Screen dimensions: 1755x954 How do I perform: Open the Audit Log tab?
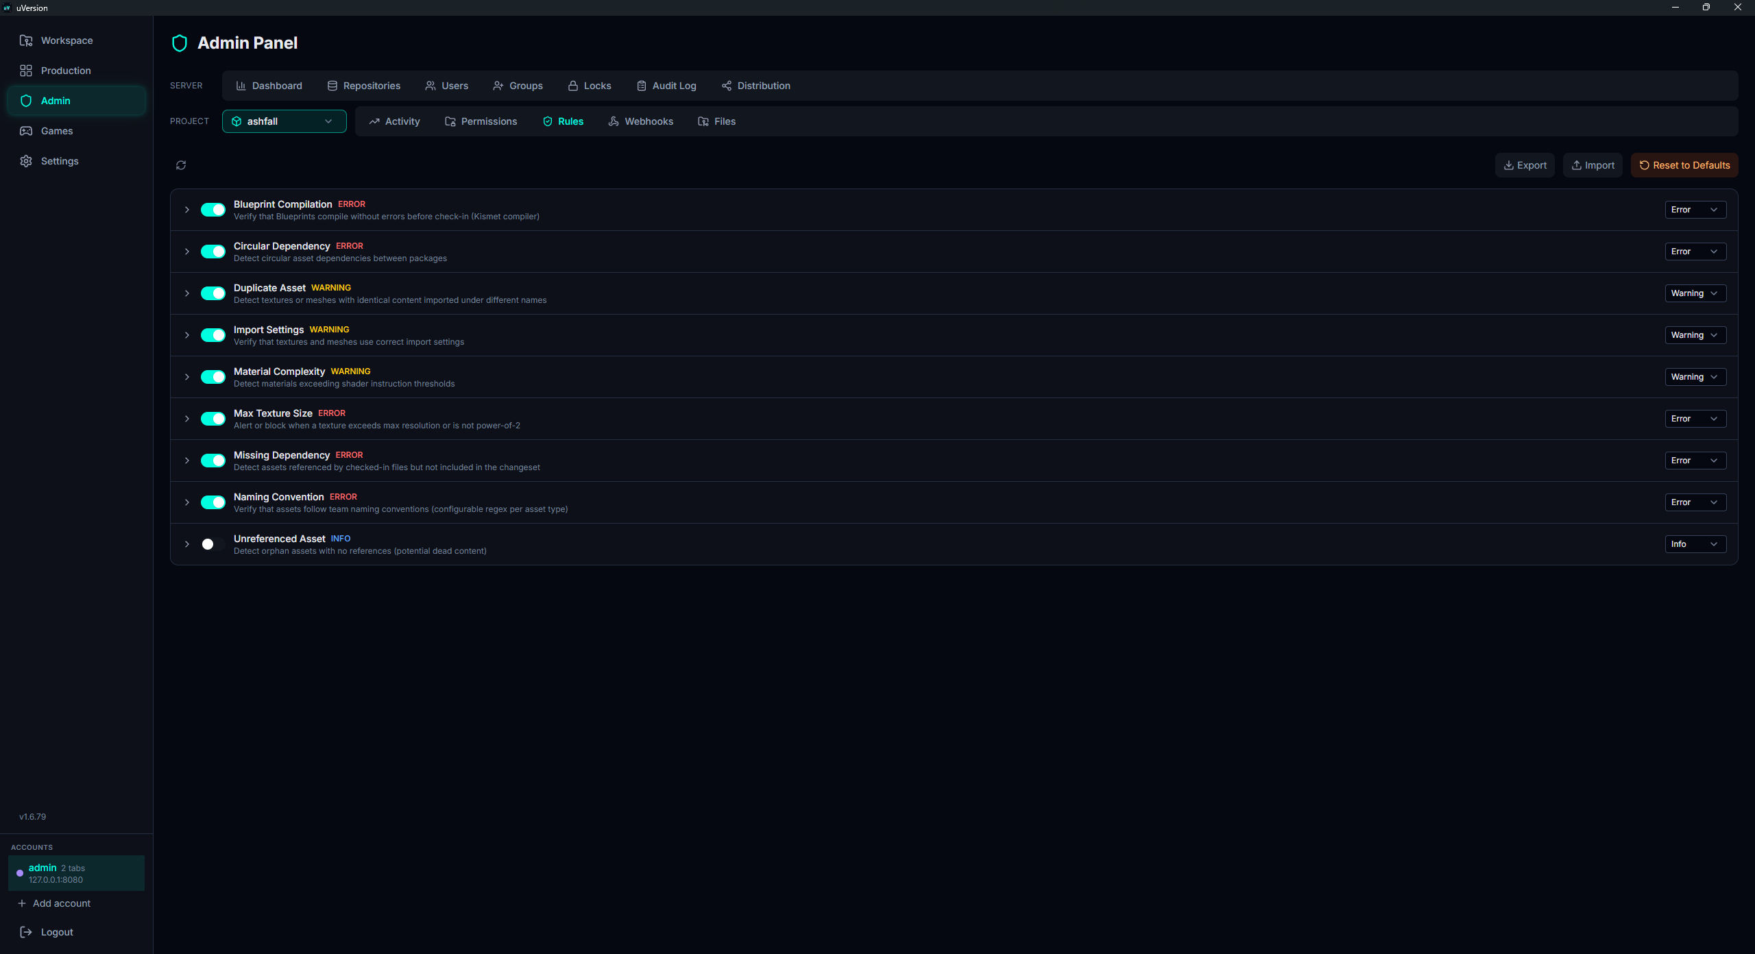pos(666,86)
